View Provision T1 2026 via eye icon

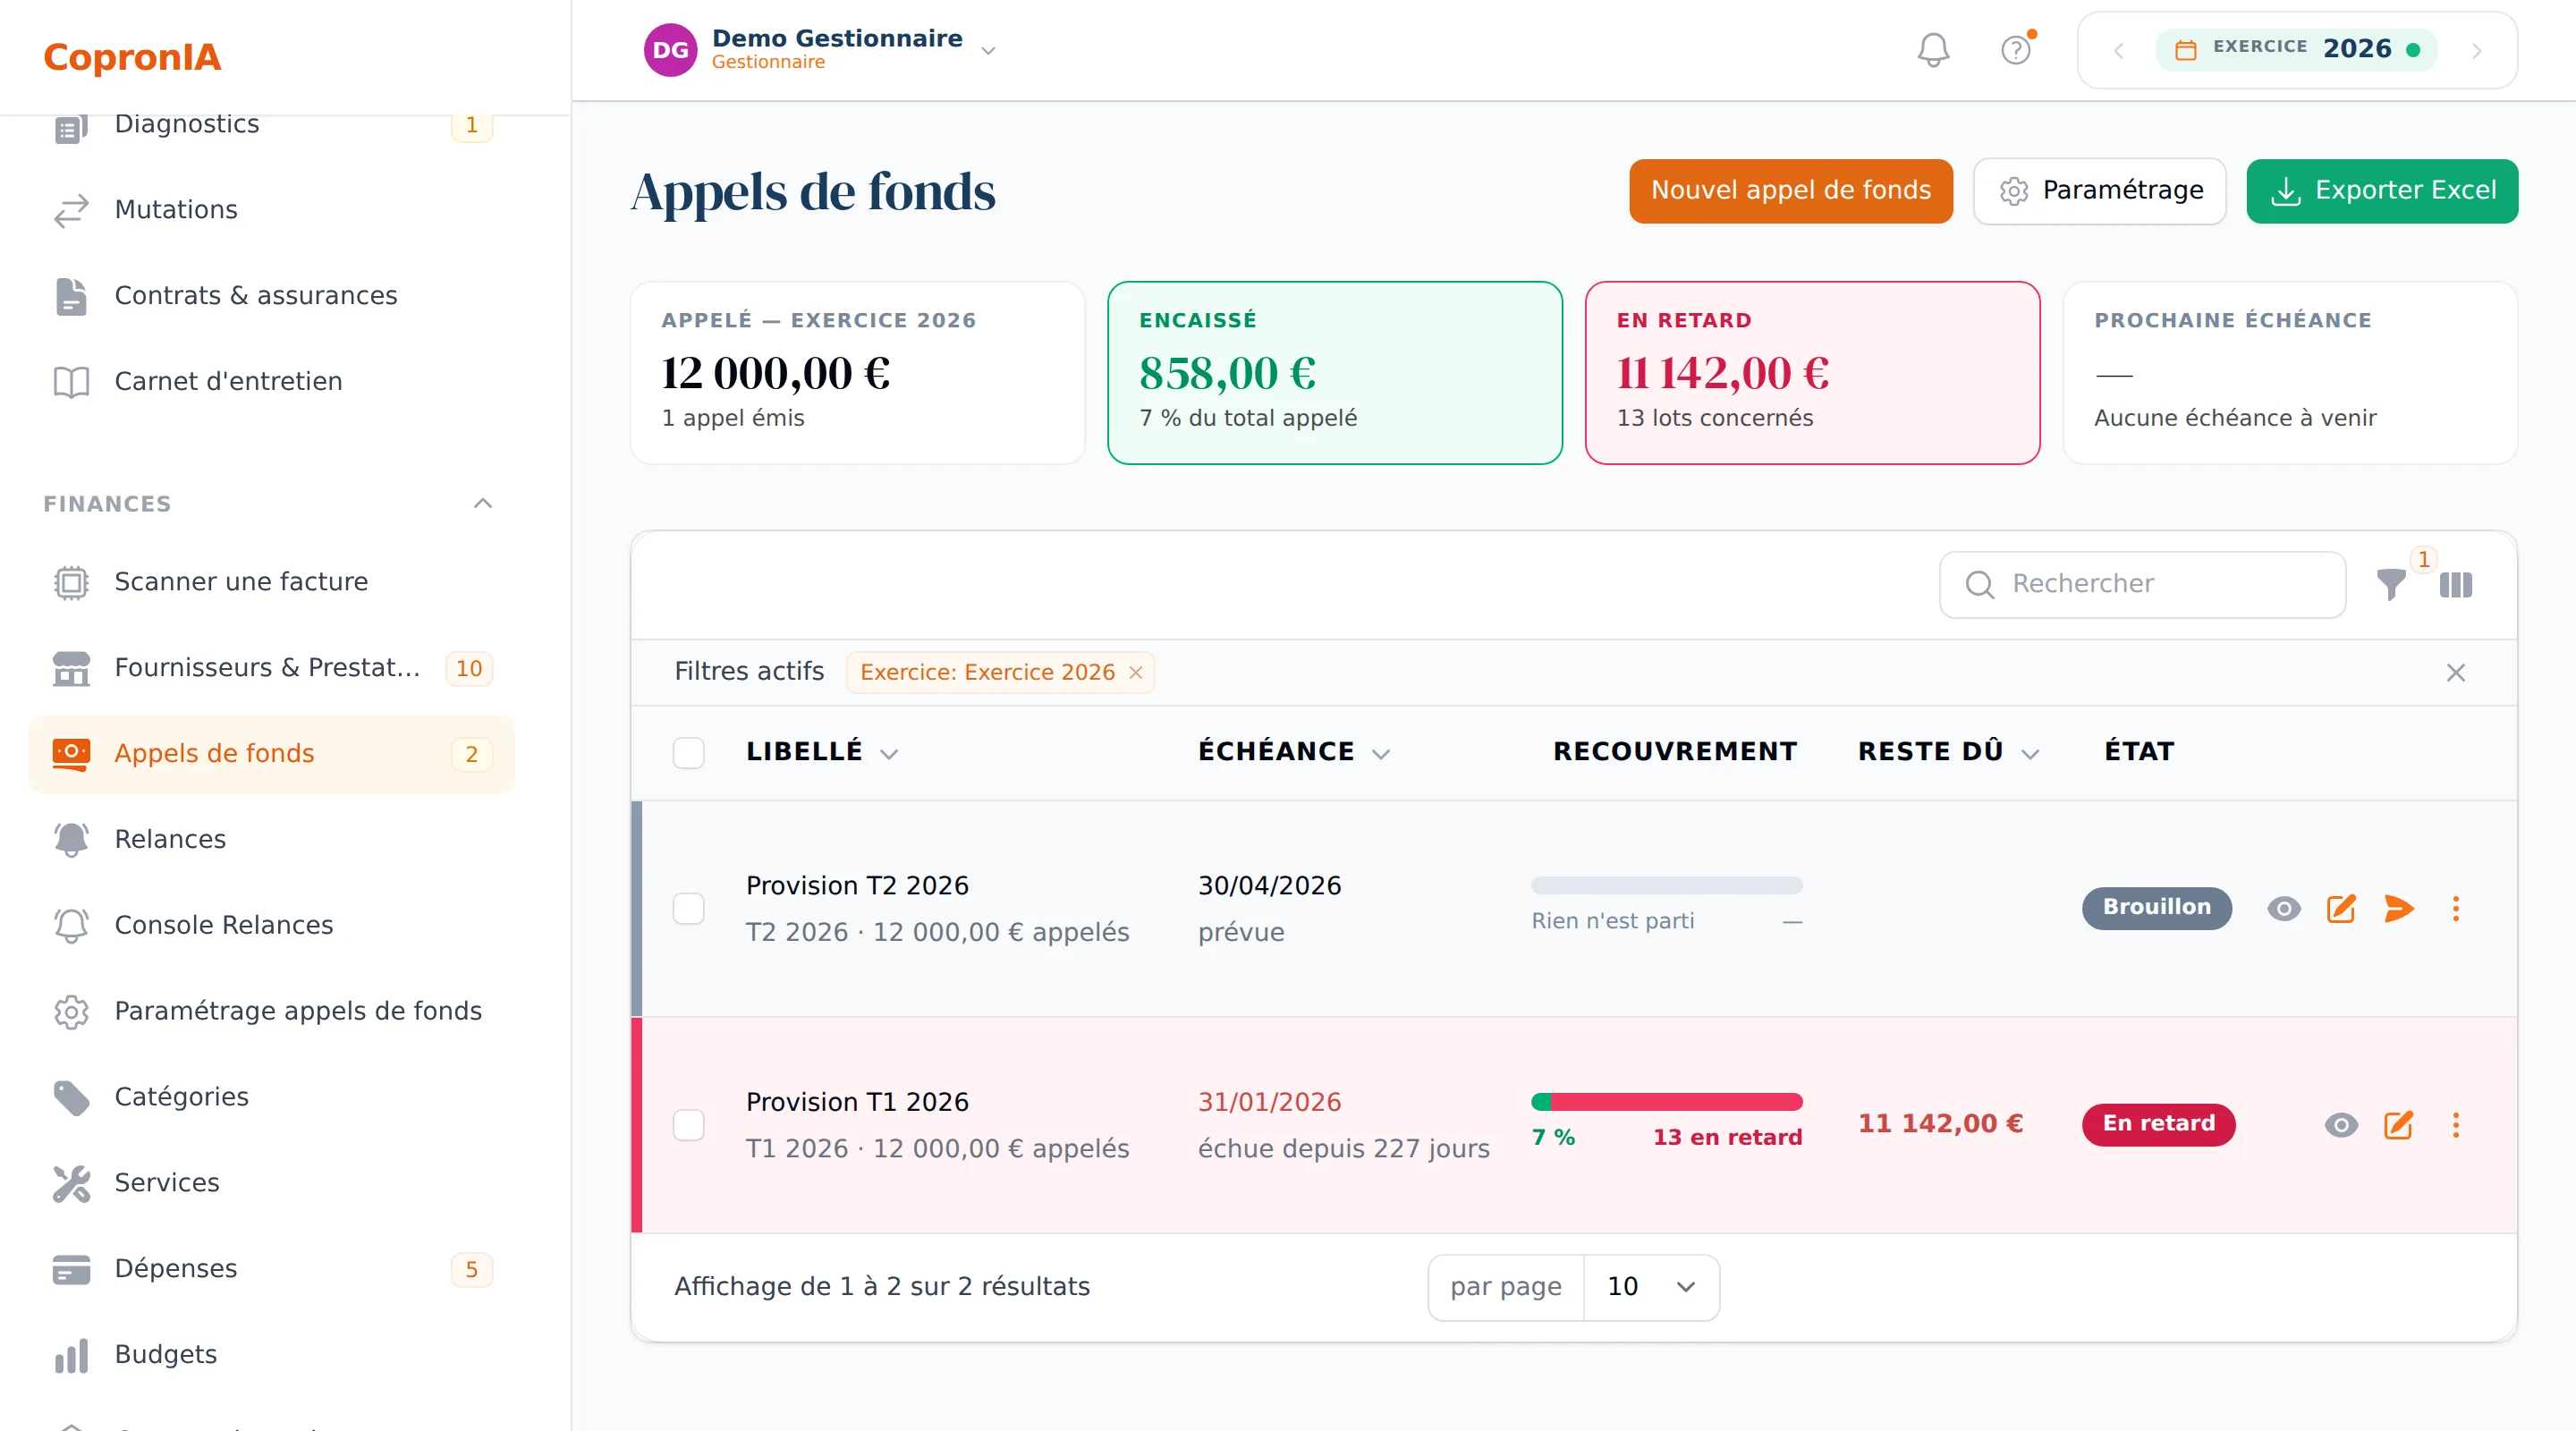[x=2341, y=1125]
